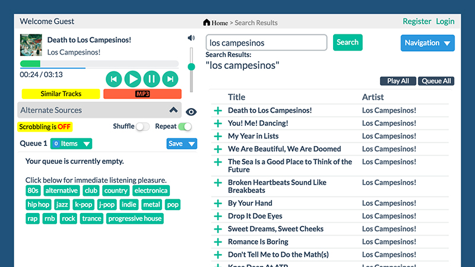Image resolution: width=475 pixels, height=267 pixels.
Task: Play the hip hop genre tag
Action: [x=39, y=204]
